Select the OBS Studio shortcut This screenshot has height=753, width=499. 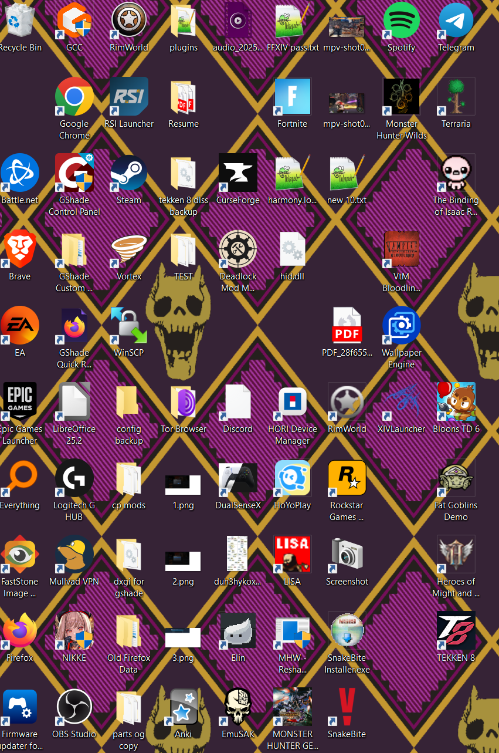click(x=74, y=707)
